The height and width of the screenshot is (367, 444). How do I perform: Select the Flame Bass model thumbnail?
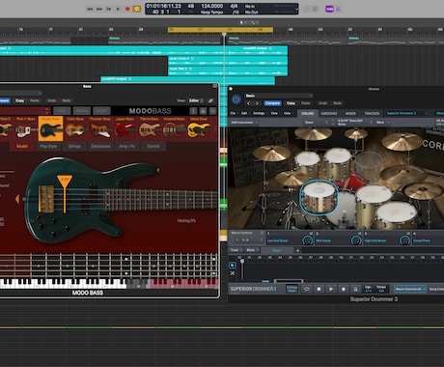(x=150, y=128)
